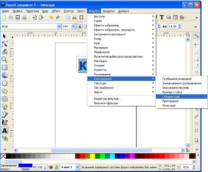Screen dimensions: 208x172
Task: Toggle layer visibility eye icon
Action: tap(51, 167)
